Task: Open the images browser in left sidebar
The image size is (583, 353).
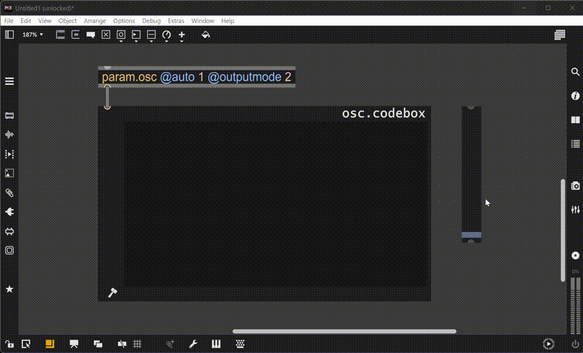Action: (9, 173)
